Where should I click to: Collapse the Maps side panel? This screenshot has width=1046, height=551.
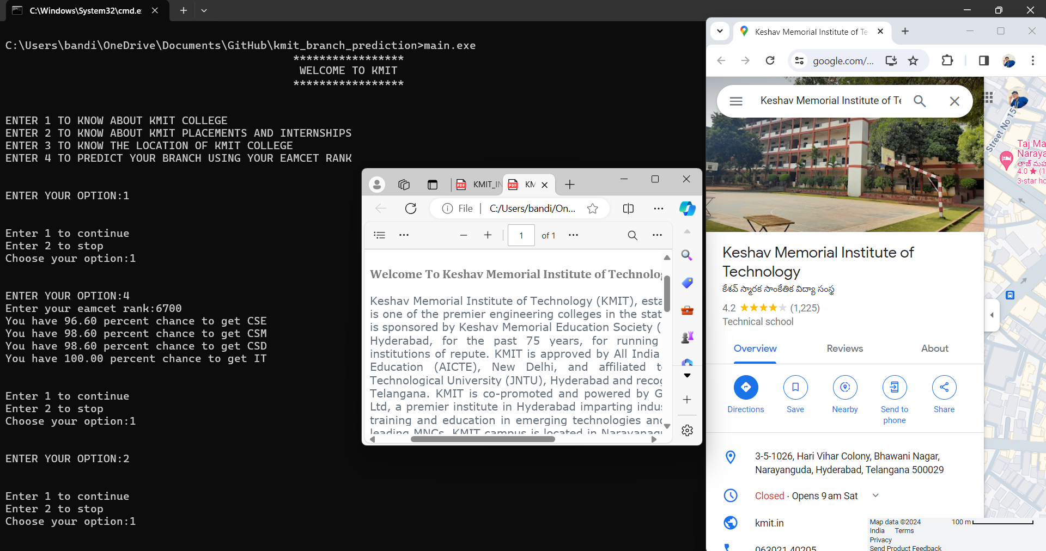click(992, 315)
